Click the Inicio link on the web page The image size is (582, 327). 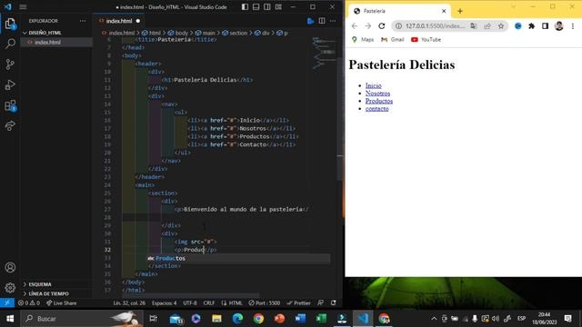point(374,85)
